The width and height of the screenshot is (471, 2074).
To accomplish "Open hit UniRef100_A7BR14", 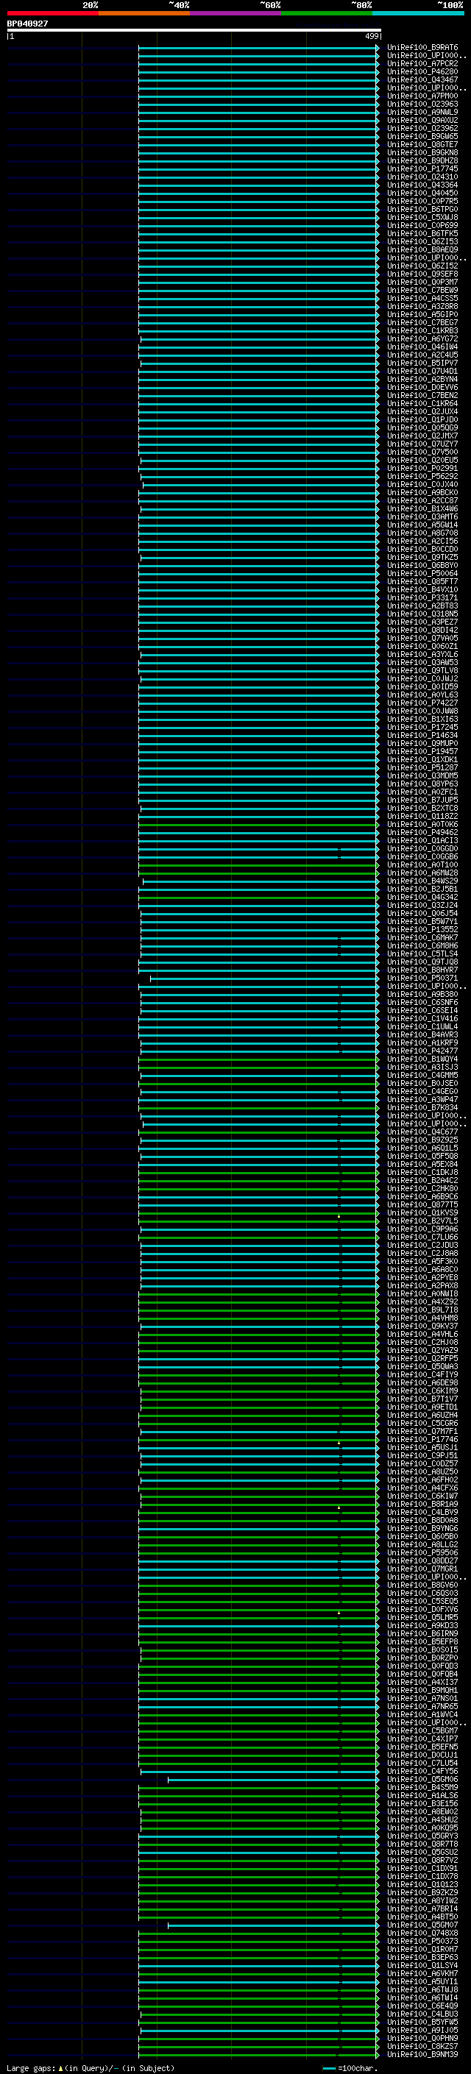I will point(422,1909).
